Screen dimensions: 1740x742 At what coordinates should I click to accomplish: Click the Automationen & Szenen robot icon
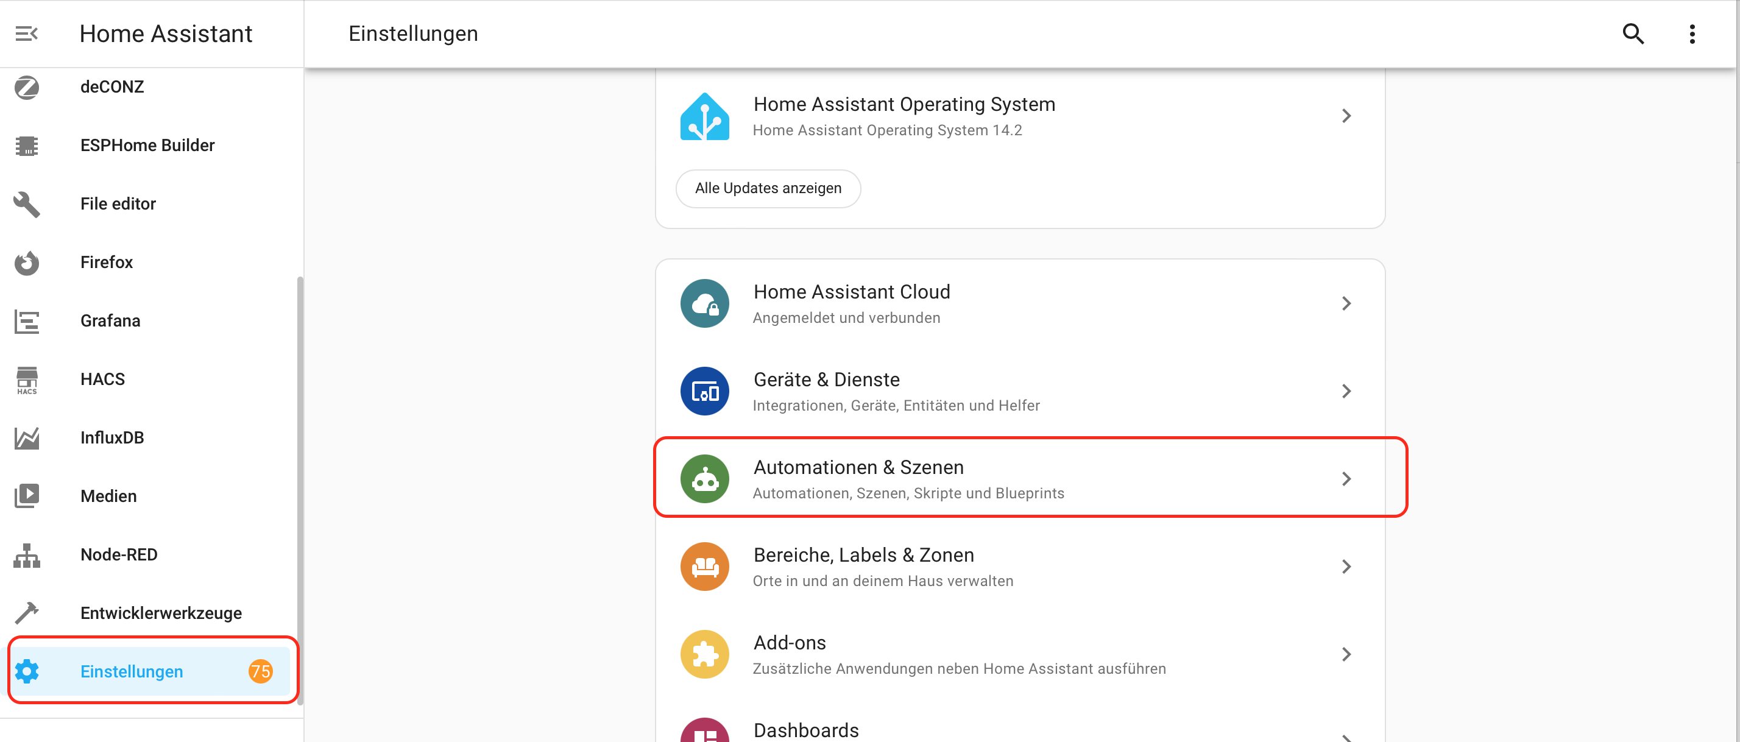pyautogui.click(x=704, y=479)
